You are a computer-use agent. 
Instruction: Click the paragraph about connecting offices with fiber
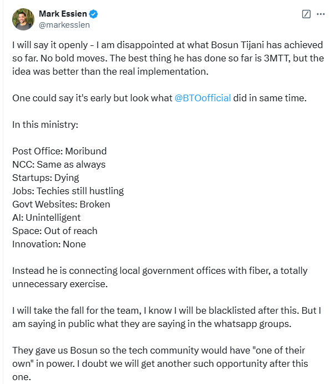[160, 277]
